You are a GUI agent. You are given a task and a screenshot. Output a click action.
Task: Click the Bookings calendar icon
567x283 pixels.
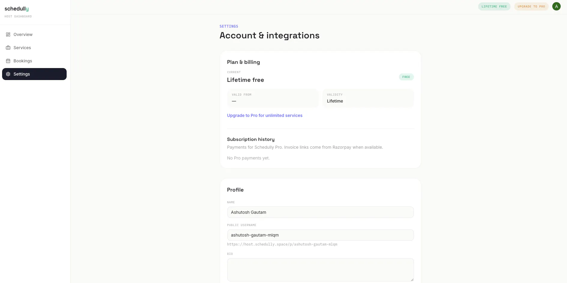8,61
